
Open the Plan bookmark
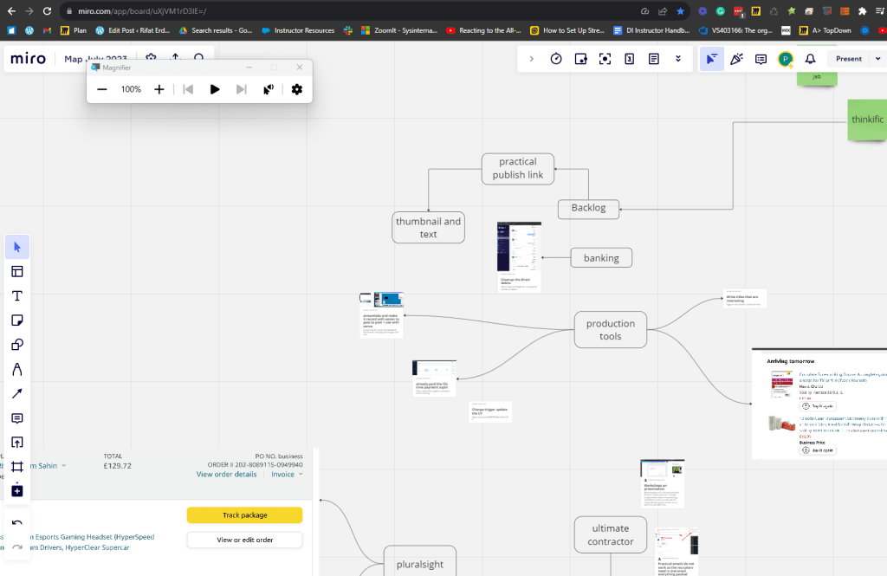coord(74,30)
